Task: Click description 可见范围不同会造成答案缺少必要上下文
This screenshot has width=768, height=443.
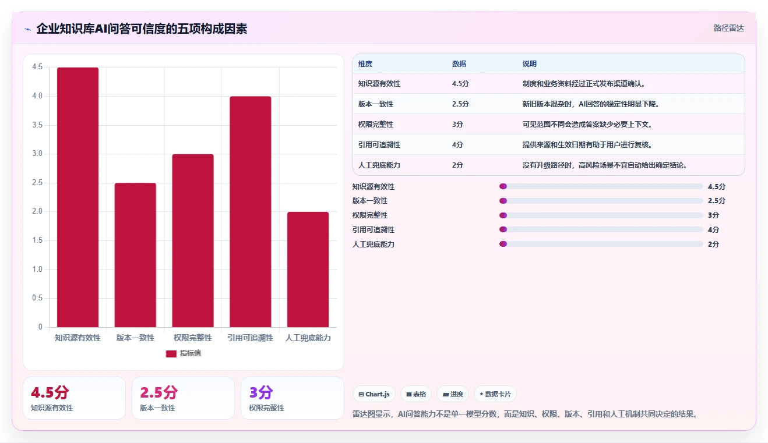Action: pos(587,125)
